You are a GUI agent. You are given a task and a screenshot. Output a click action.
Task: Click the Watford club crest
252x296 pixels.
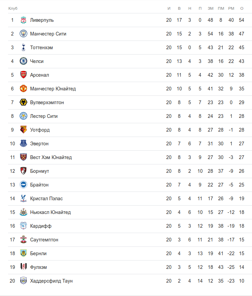tap(23, 130)
